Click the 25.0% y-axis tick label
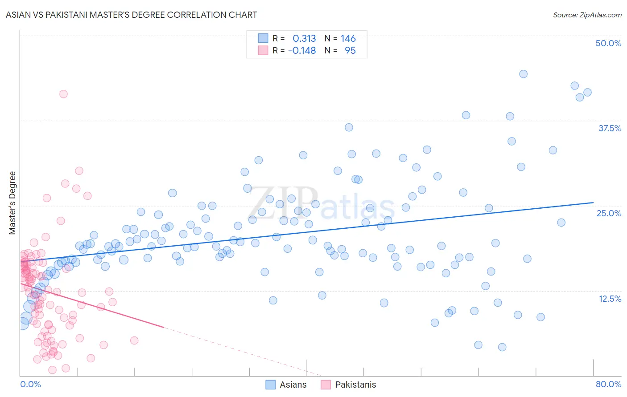 [x=609, y=213]
